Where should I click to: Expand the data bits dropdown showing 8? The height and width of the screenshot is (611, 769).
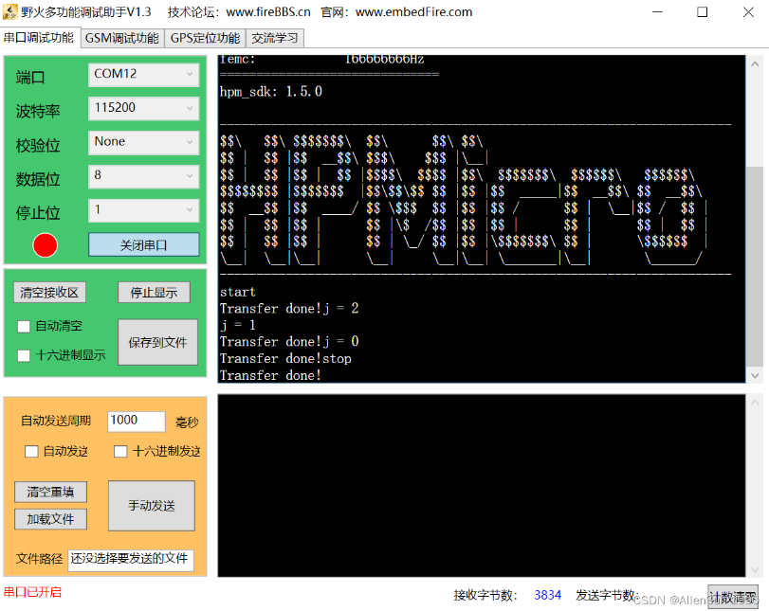144,176
